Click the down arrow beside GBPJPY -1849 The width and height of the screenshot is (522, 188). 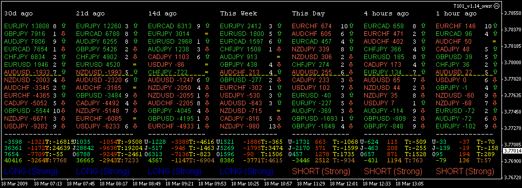pyautogui.click(x=351, y=126)
